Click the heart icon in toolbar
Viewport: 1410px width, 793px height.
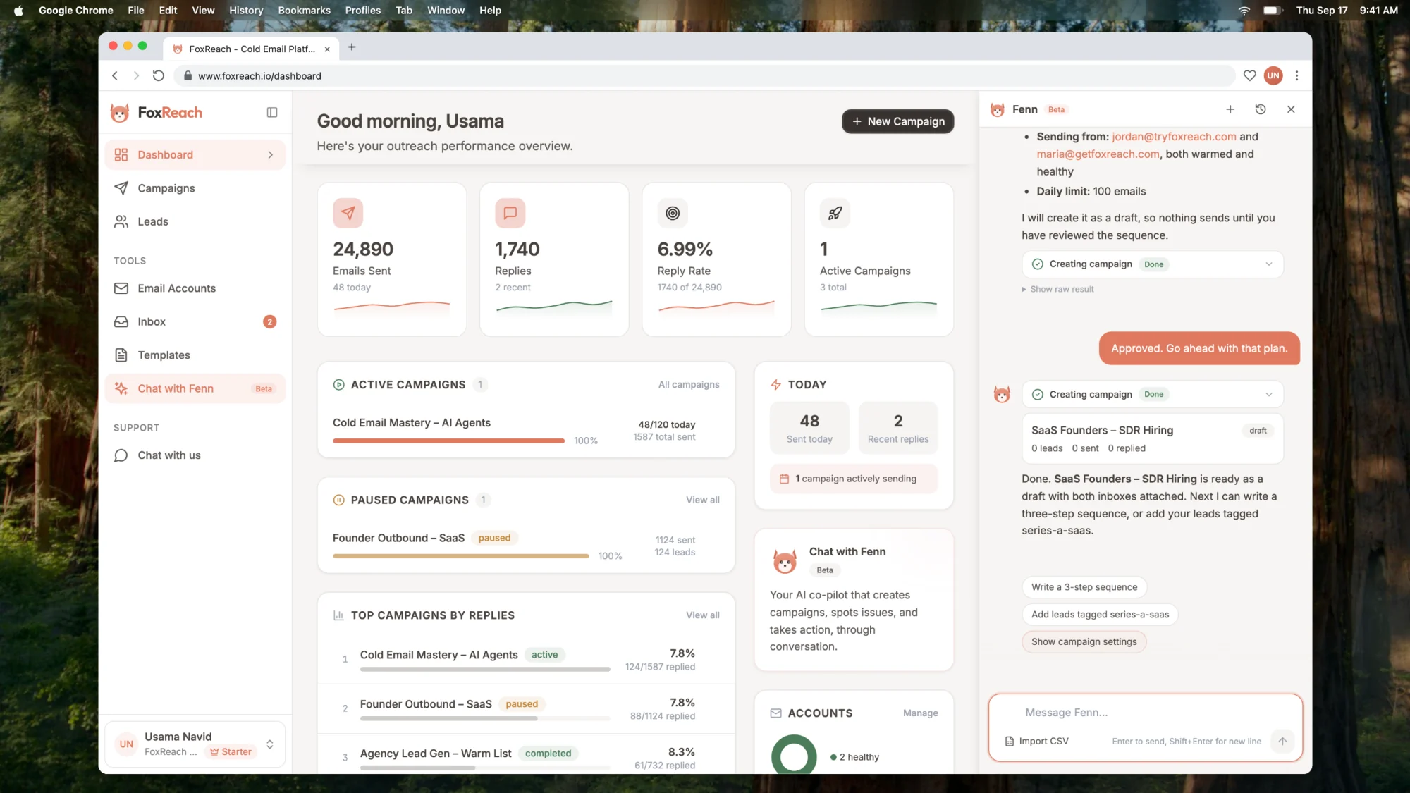[x=1249, y=76]
